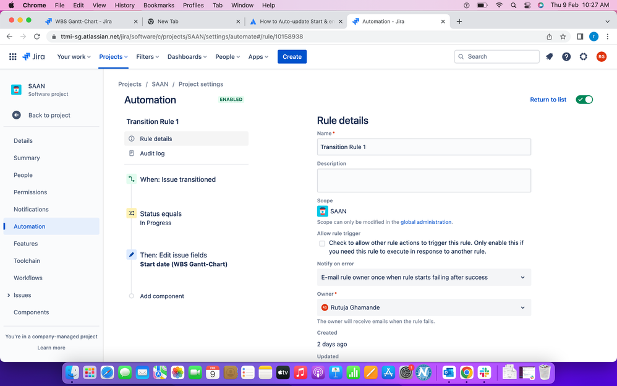
Task: Open the RG profile avatar menu
Action: coord(602,57)
